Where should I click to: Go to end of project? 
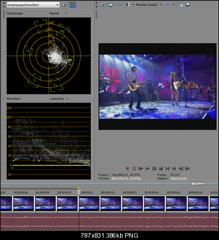click(x=174, y=169)
